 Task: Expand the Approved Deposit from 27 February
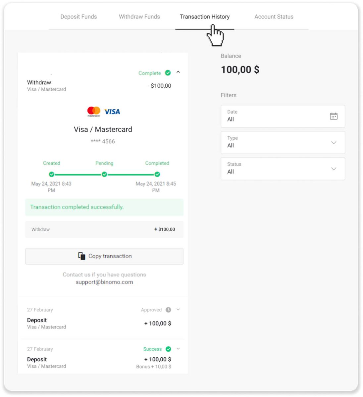point(178,310)
